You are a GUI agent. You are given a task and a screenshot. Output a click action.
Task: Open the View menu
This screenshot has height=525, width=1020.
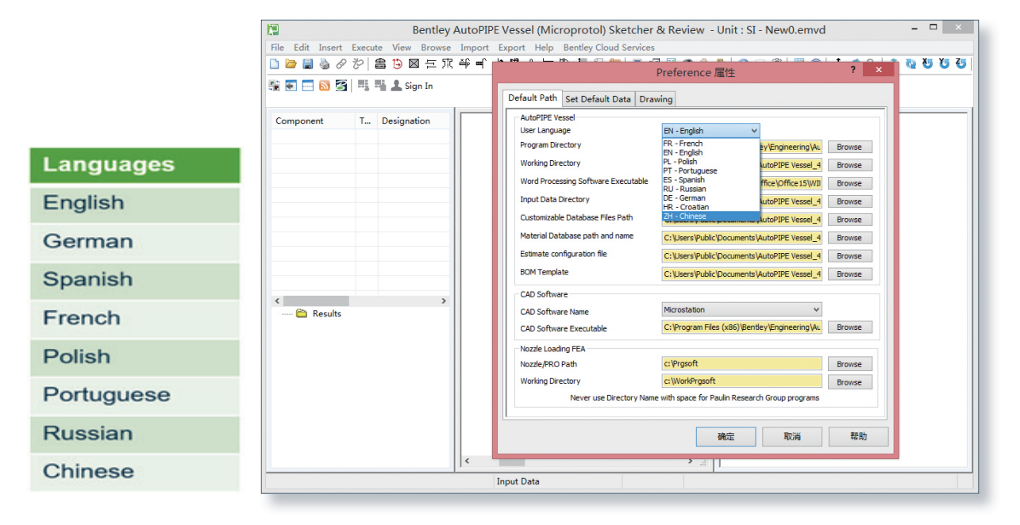tap(402, 48)
